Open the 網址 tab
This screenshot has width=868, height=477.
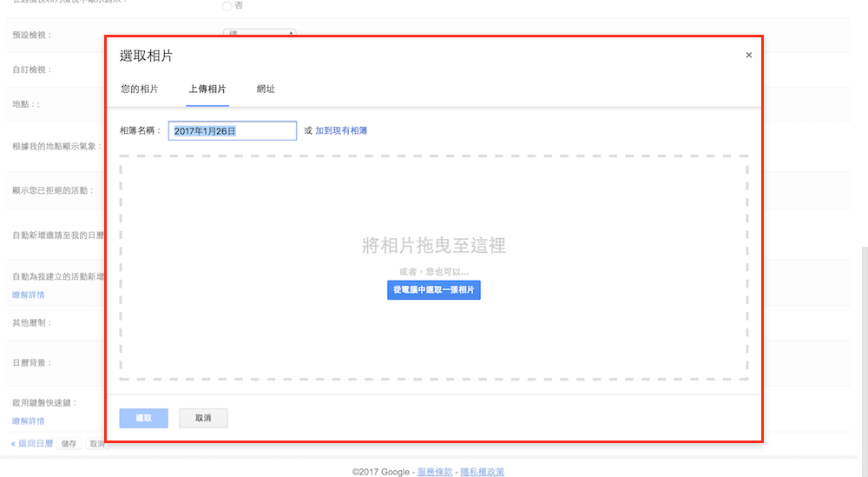click(266, 89)
